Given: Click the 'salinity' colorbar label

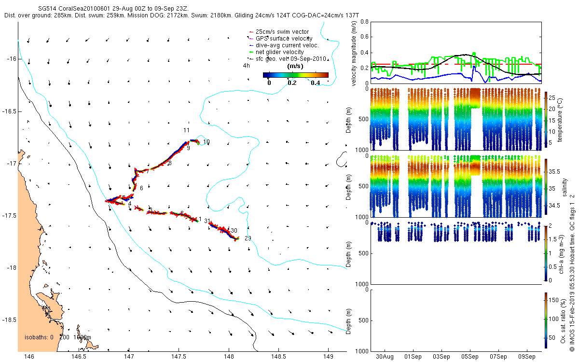Looking at the screenshot, I should tap(564, 187).
